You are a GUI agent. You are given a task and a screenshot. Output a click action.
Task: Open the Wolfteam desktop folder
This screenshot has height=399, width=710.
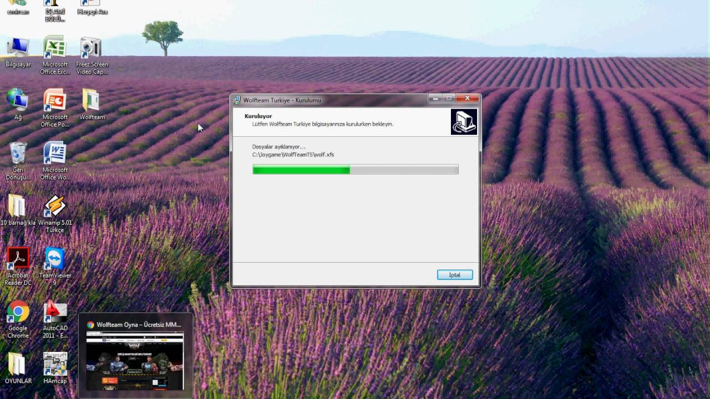pos(92,105)
